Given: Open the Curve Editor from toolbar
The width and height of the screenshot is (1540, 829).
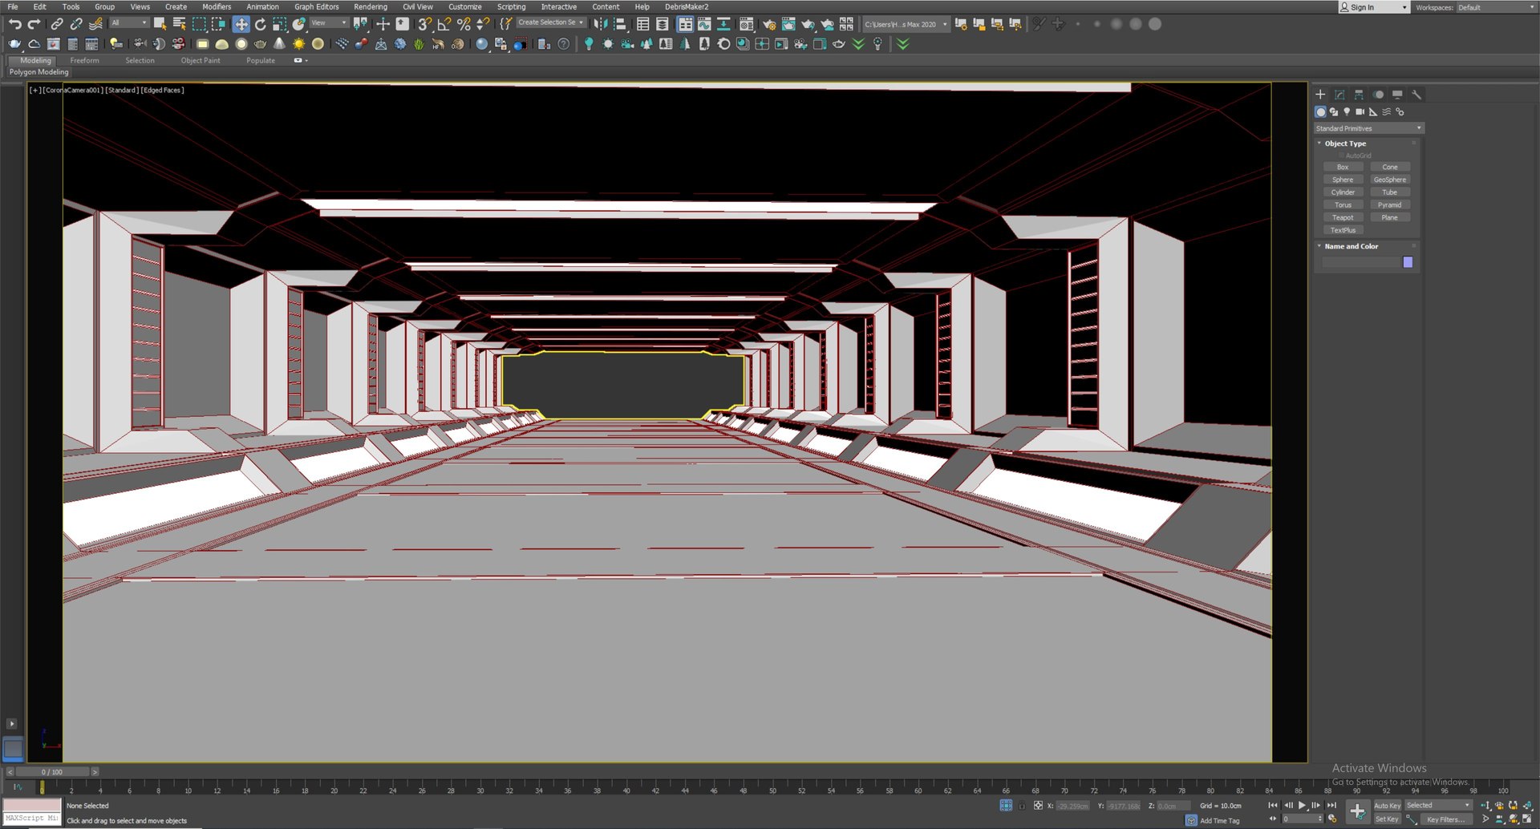Looking at the screenshot, I should pyautogui.click(x=704, y=24).
